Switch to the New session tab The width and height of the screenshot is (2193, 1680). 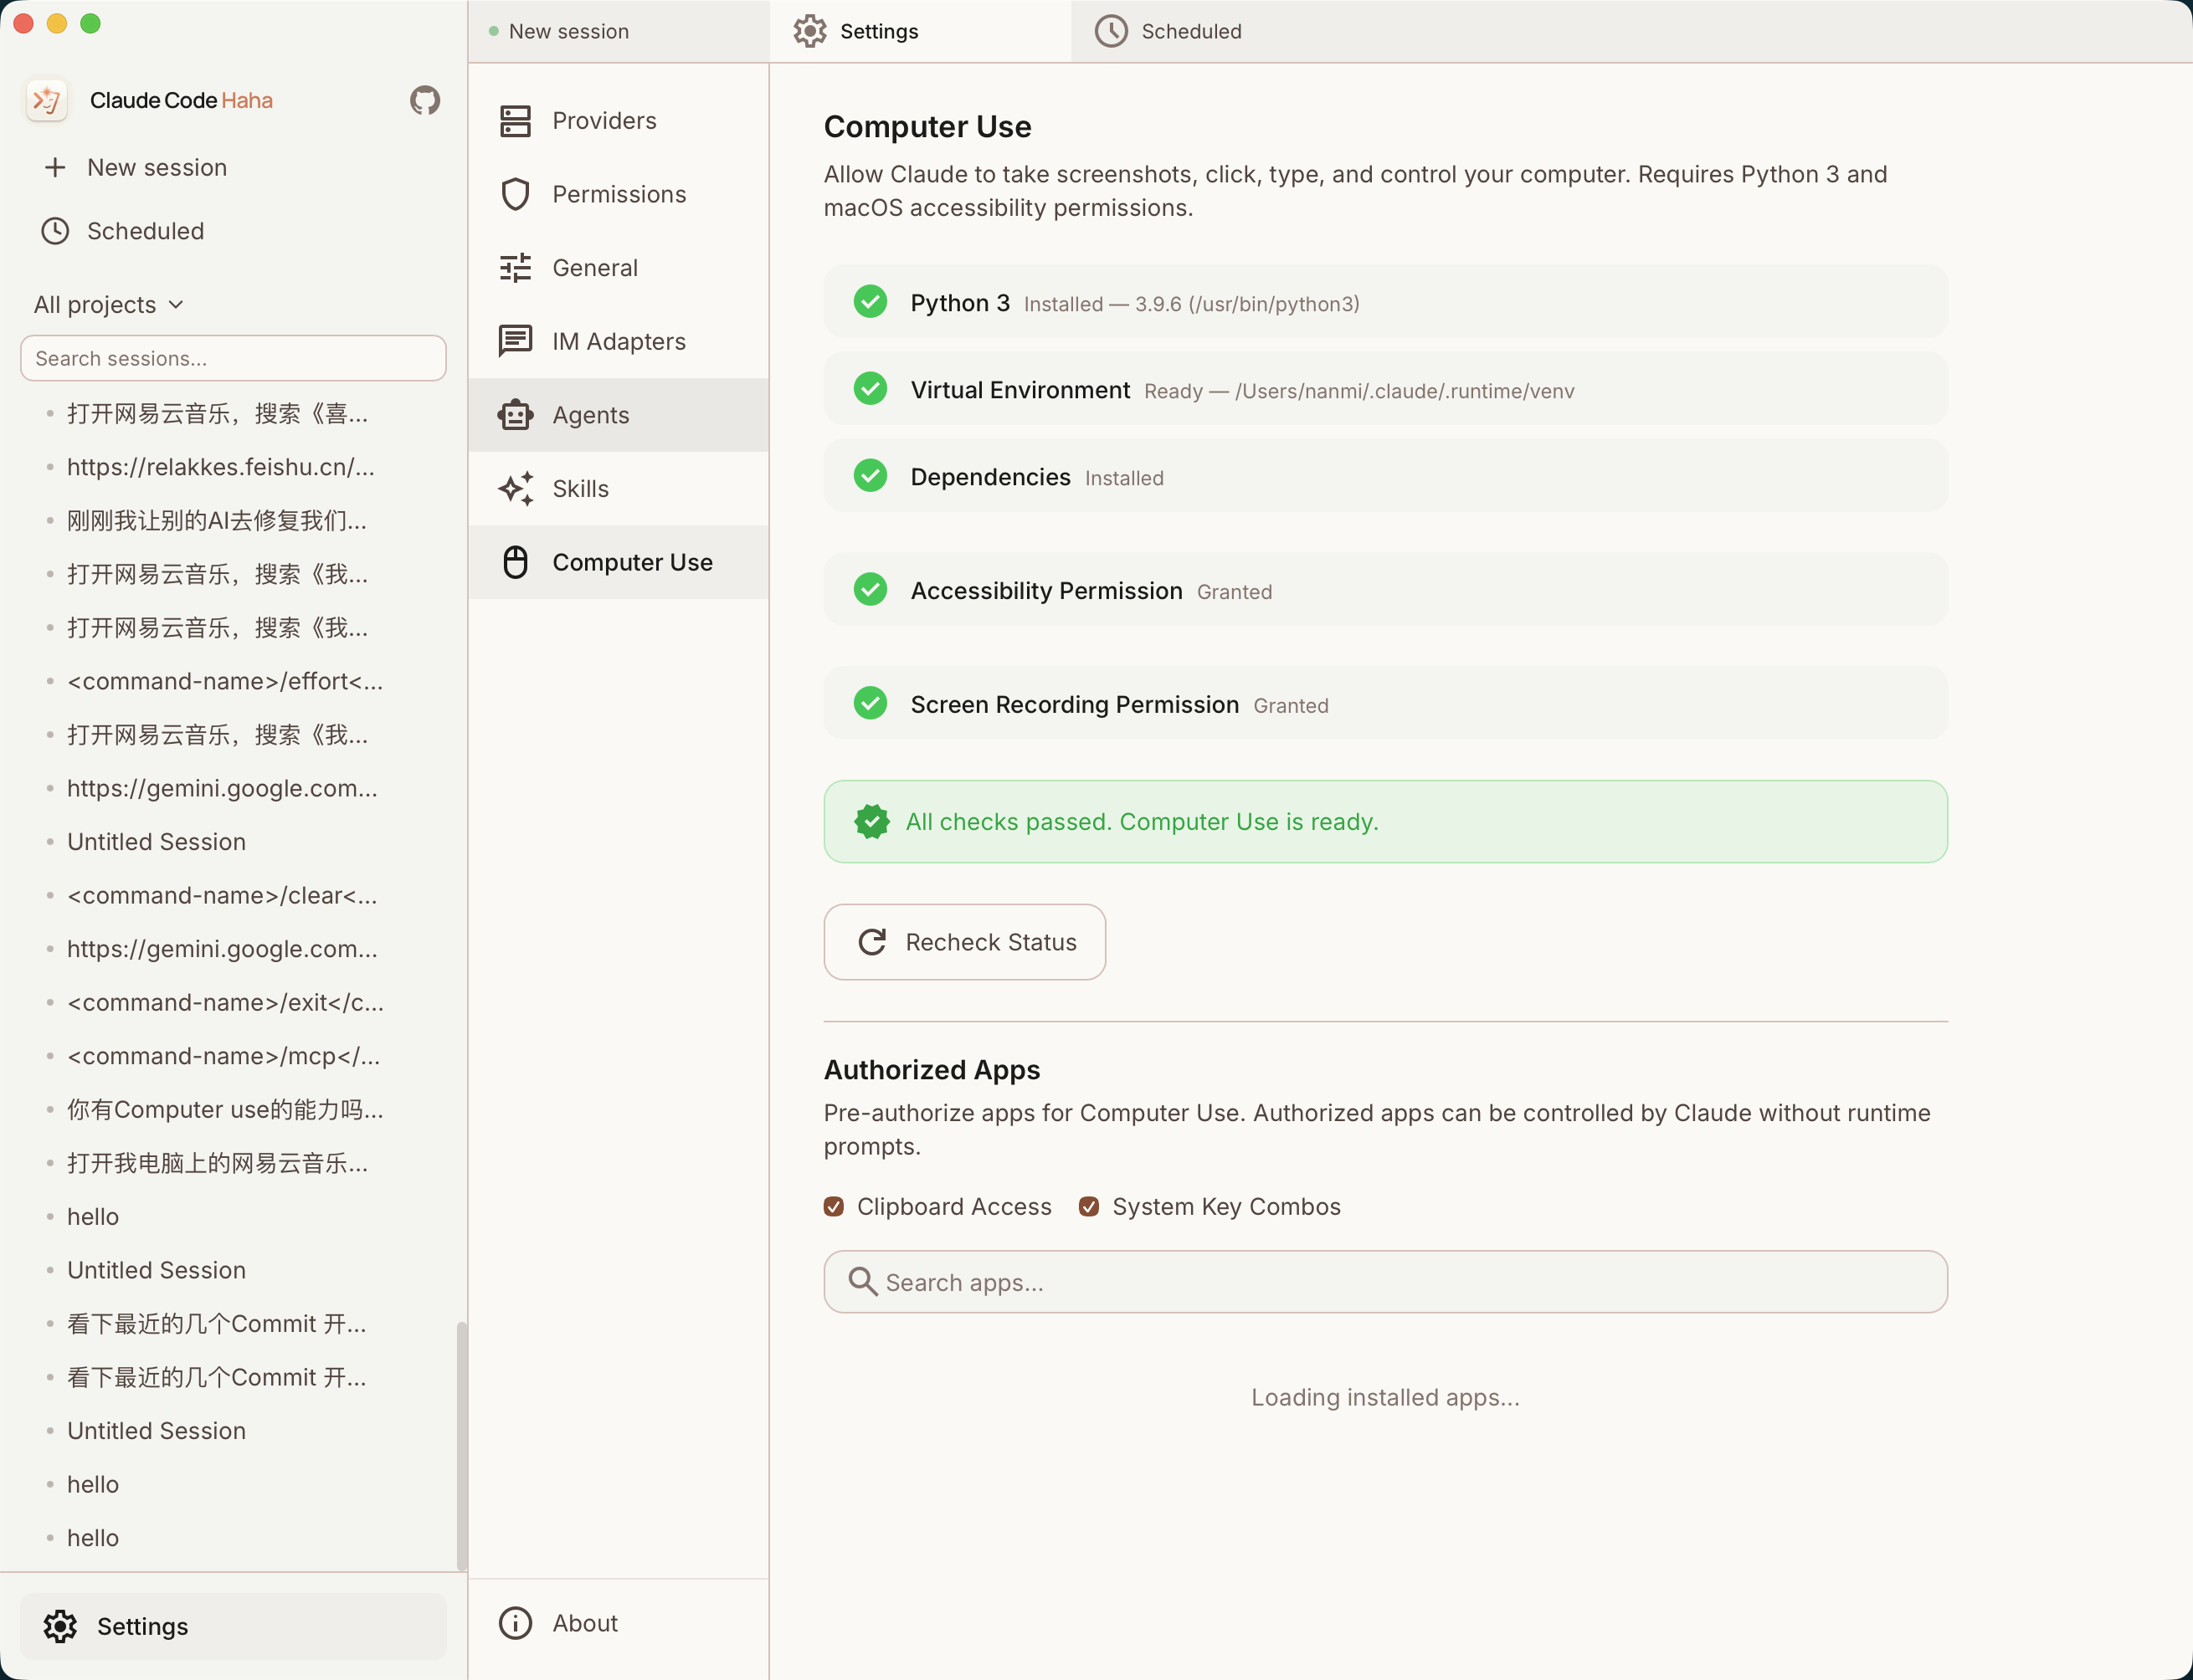[568, 31]
